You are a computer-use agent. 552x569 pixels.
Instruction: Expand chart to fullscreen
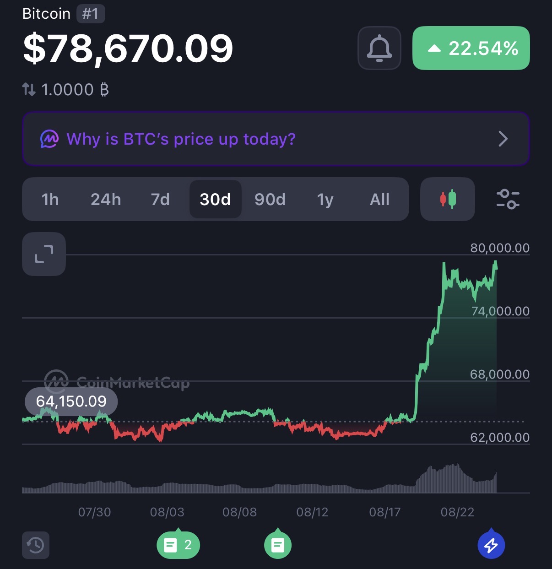coord(44,254)
